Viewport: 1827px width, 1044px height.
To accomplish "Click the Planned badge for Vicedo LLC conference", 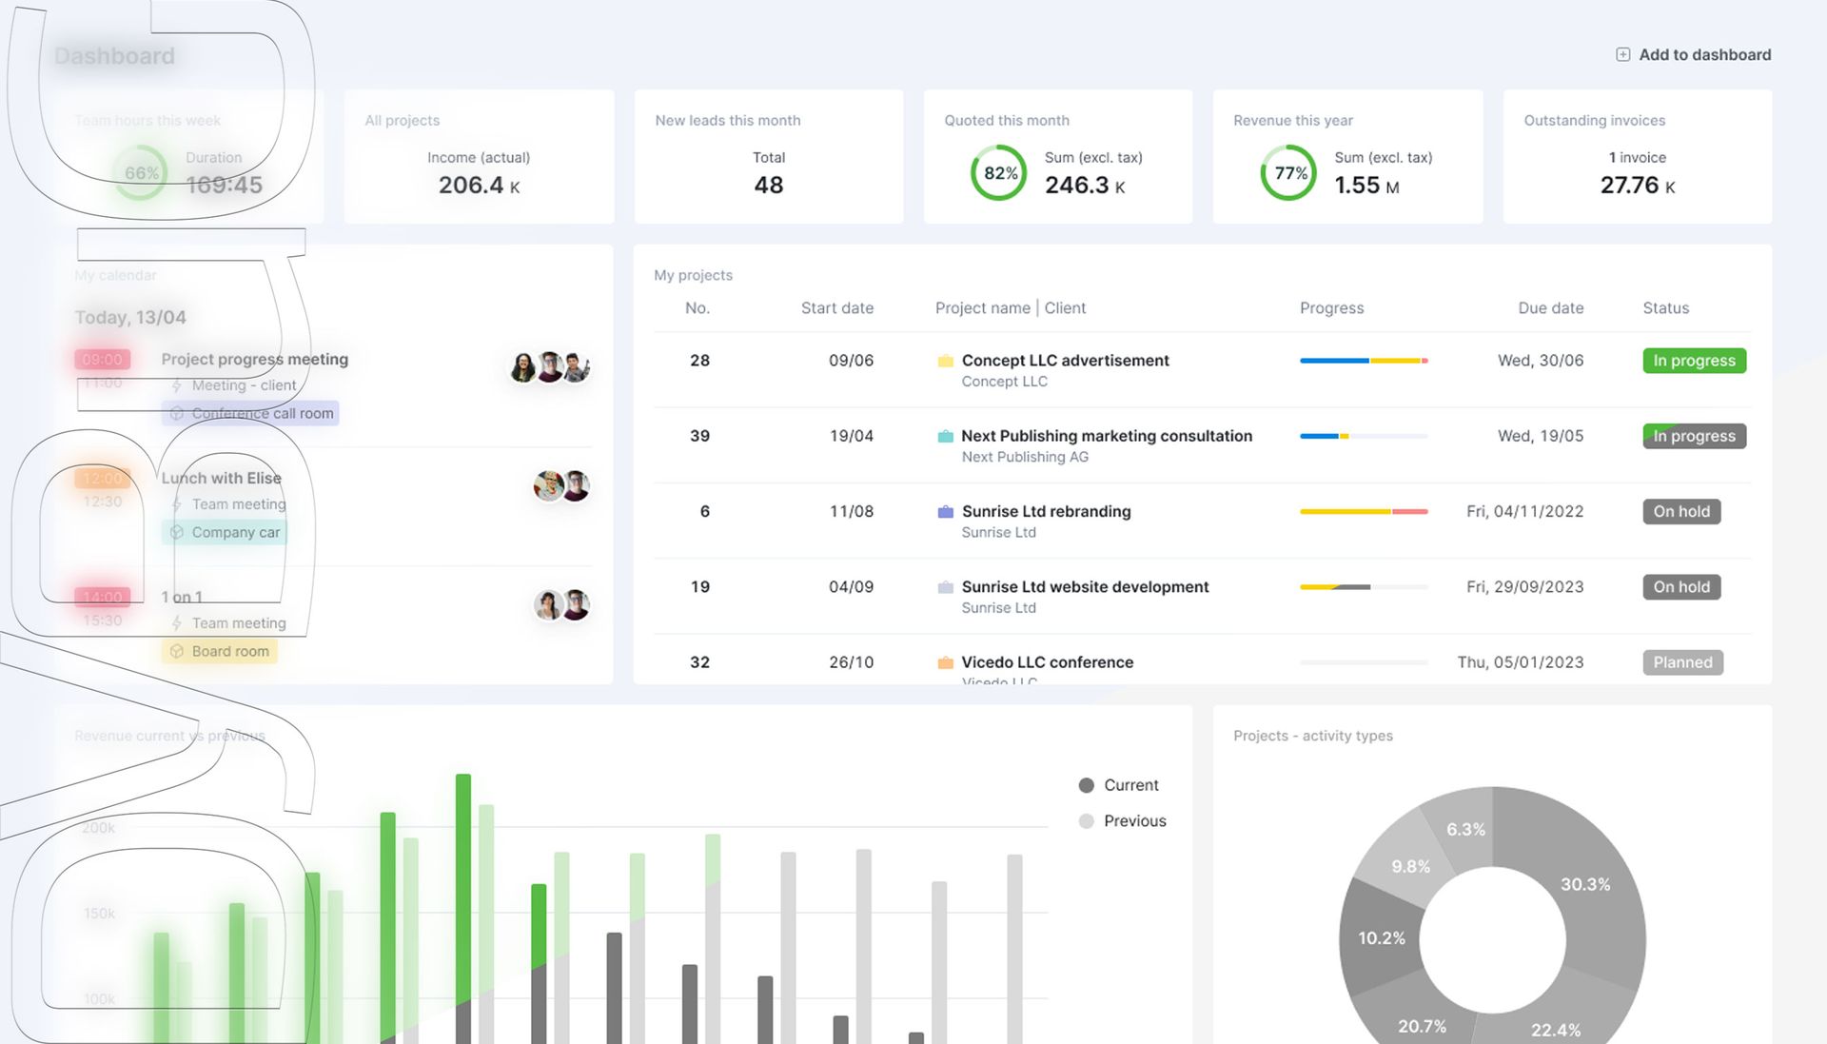I will tap(1682, 662).
